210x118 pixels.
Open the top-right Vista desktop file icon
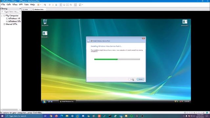coord(185,23)
